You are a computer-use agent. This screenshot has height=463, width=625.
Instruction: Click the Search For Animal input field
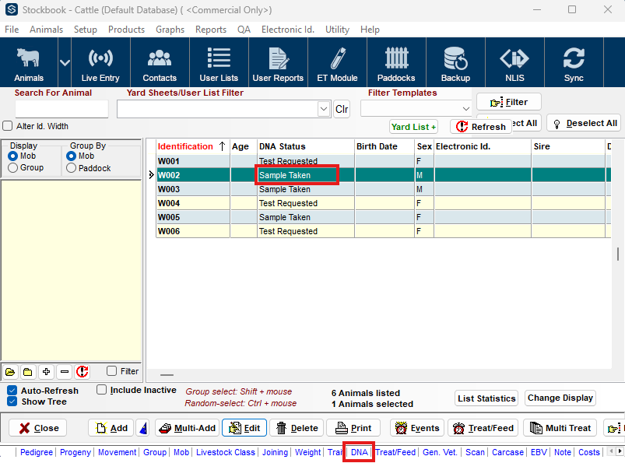(61, 109)
